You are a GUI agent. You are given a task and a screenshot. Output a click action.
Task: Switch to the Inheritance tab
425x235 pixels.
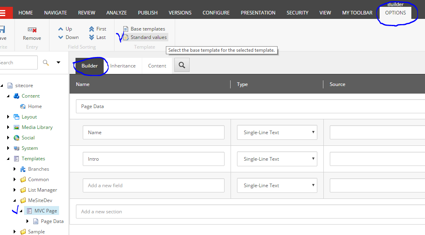coord(123,66)
